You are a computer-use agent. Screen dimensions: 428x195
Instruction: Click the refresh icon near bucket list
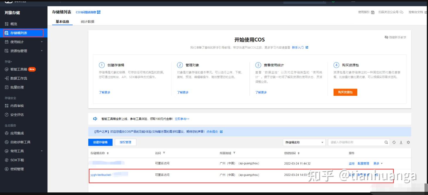click(x=394, y=142)
